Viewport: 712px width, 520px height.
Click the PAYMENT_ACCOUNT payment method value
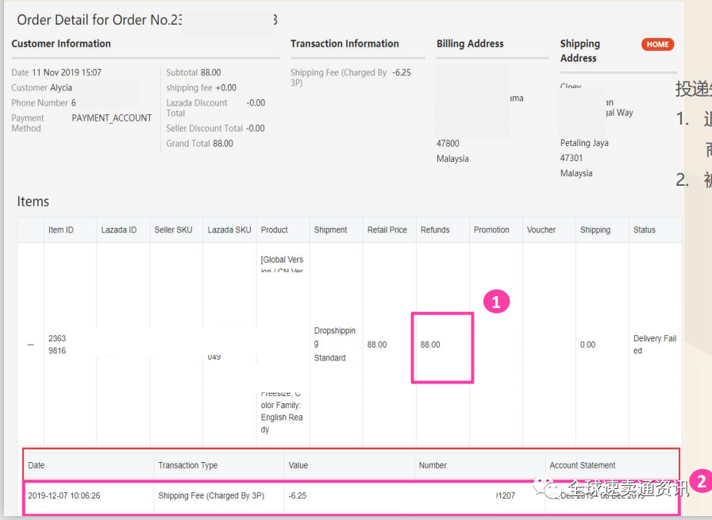point(112,118)
